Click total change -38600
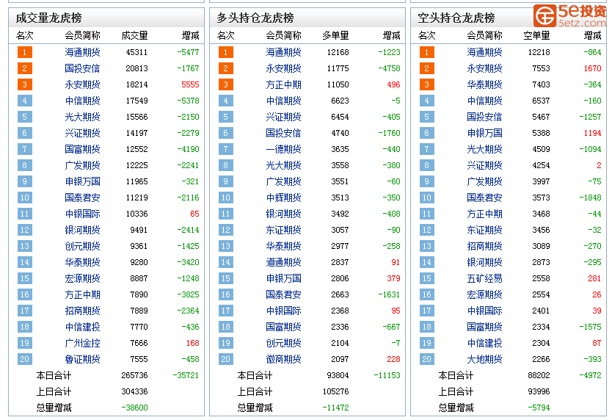Viewport: 612px width, 420px height. click(x=135, y=408)
